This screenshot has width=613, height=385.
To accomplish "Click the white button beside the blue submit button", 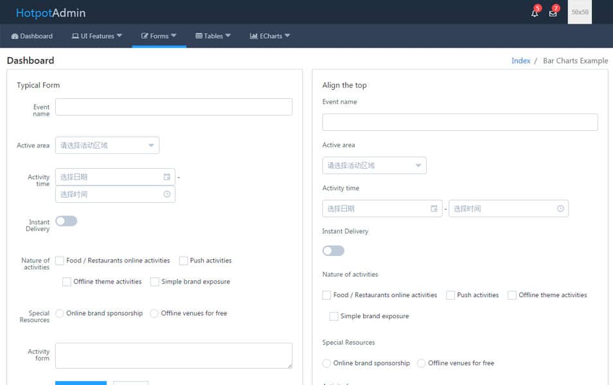I will point(130,383).
